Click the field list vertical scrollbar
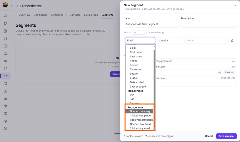The image size is (240, 142). click(154, 89)
